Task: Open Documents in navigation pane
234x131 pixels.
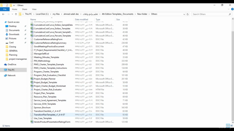Action: coord(14,30)
